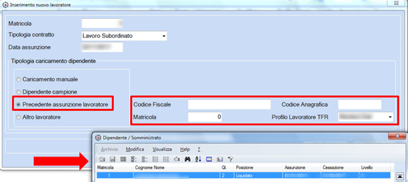Click the Matricola 1 cell in the list

[115, 176]
